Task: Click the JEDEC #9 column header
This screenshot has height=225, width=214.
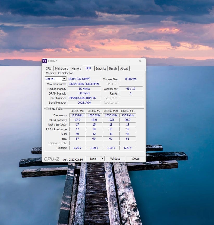Action: pyautogui.click(x=94, y=111)
